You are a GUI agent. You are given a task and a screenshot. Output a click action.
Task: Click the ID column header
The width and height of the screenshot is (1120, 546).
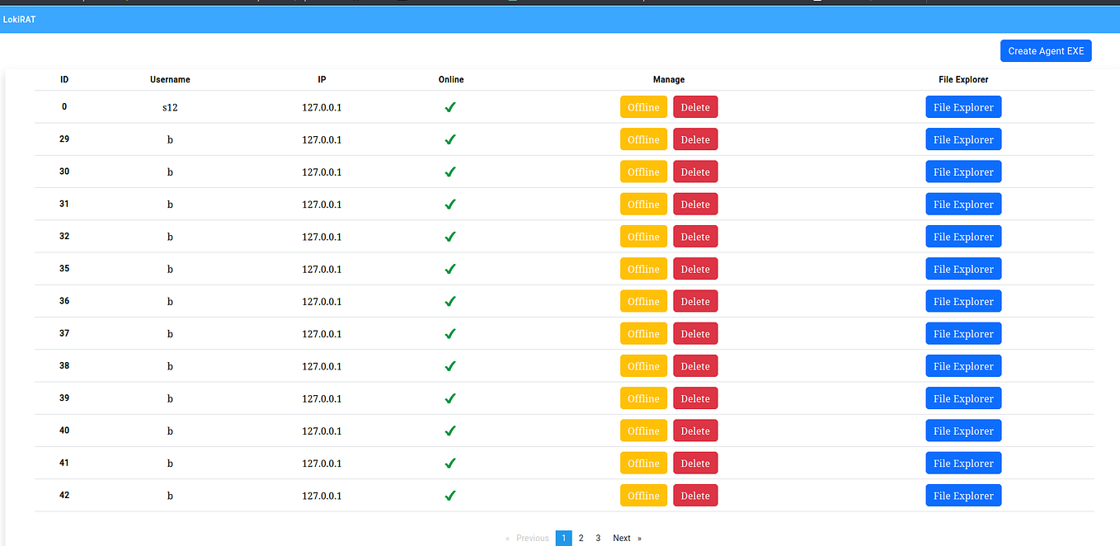(64, 79)
